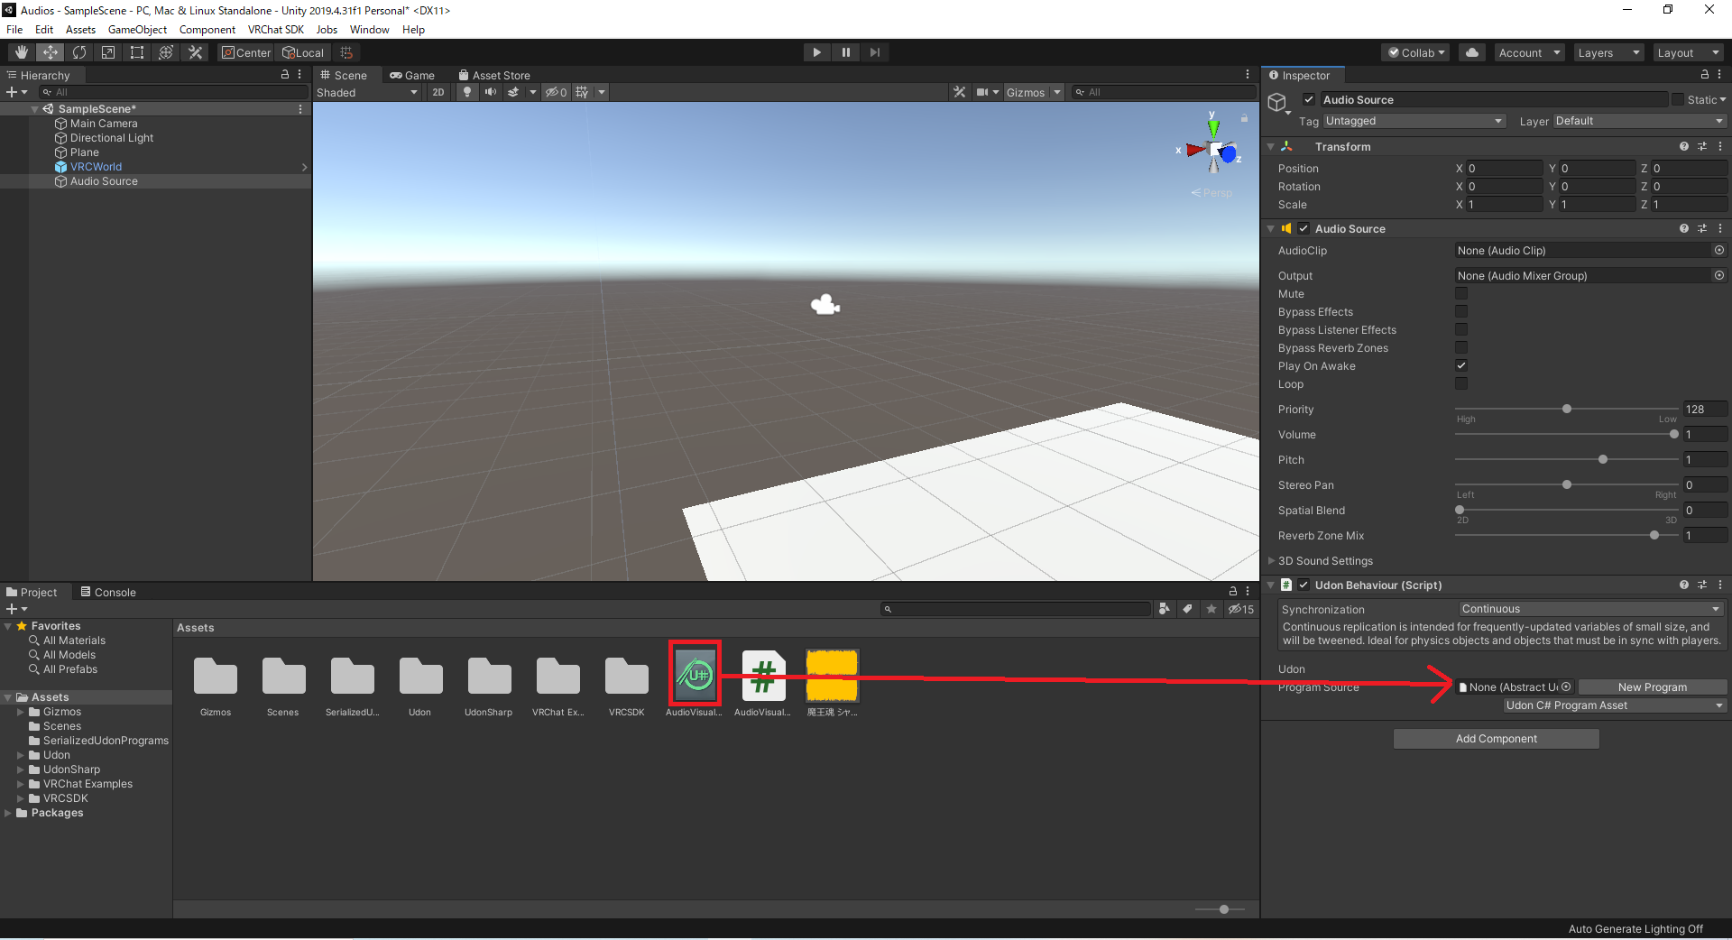Switch to the Asset Store tab
Image resolution: width=1732 pixels, height=940 pixels.
(494, 76)
